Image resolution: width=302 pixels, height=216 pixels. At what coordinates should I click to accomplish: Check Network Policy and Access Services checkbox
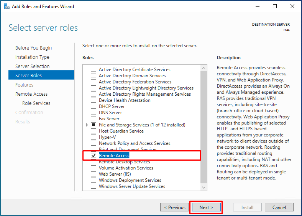click(x=94, y=143)
